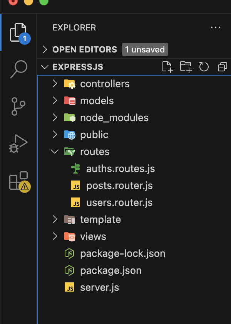Refresh the EXPRESSJS explorer tree
The image size is (231, 324).
[204, 67]
